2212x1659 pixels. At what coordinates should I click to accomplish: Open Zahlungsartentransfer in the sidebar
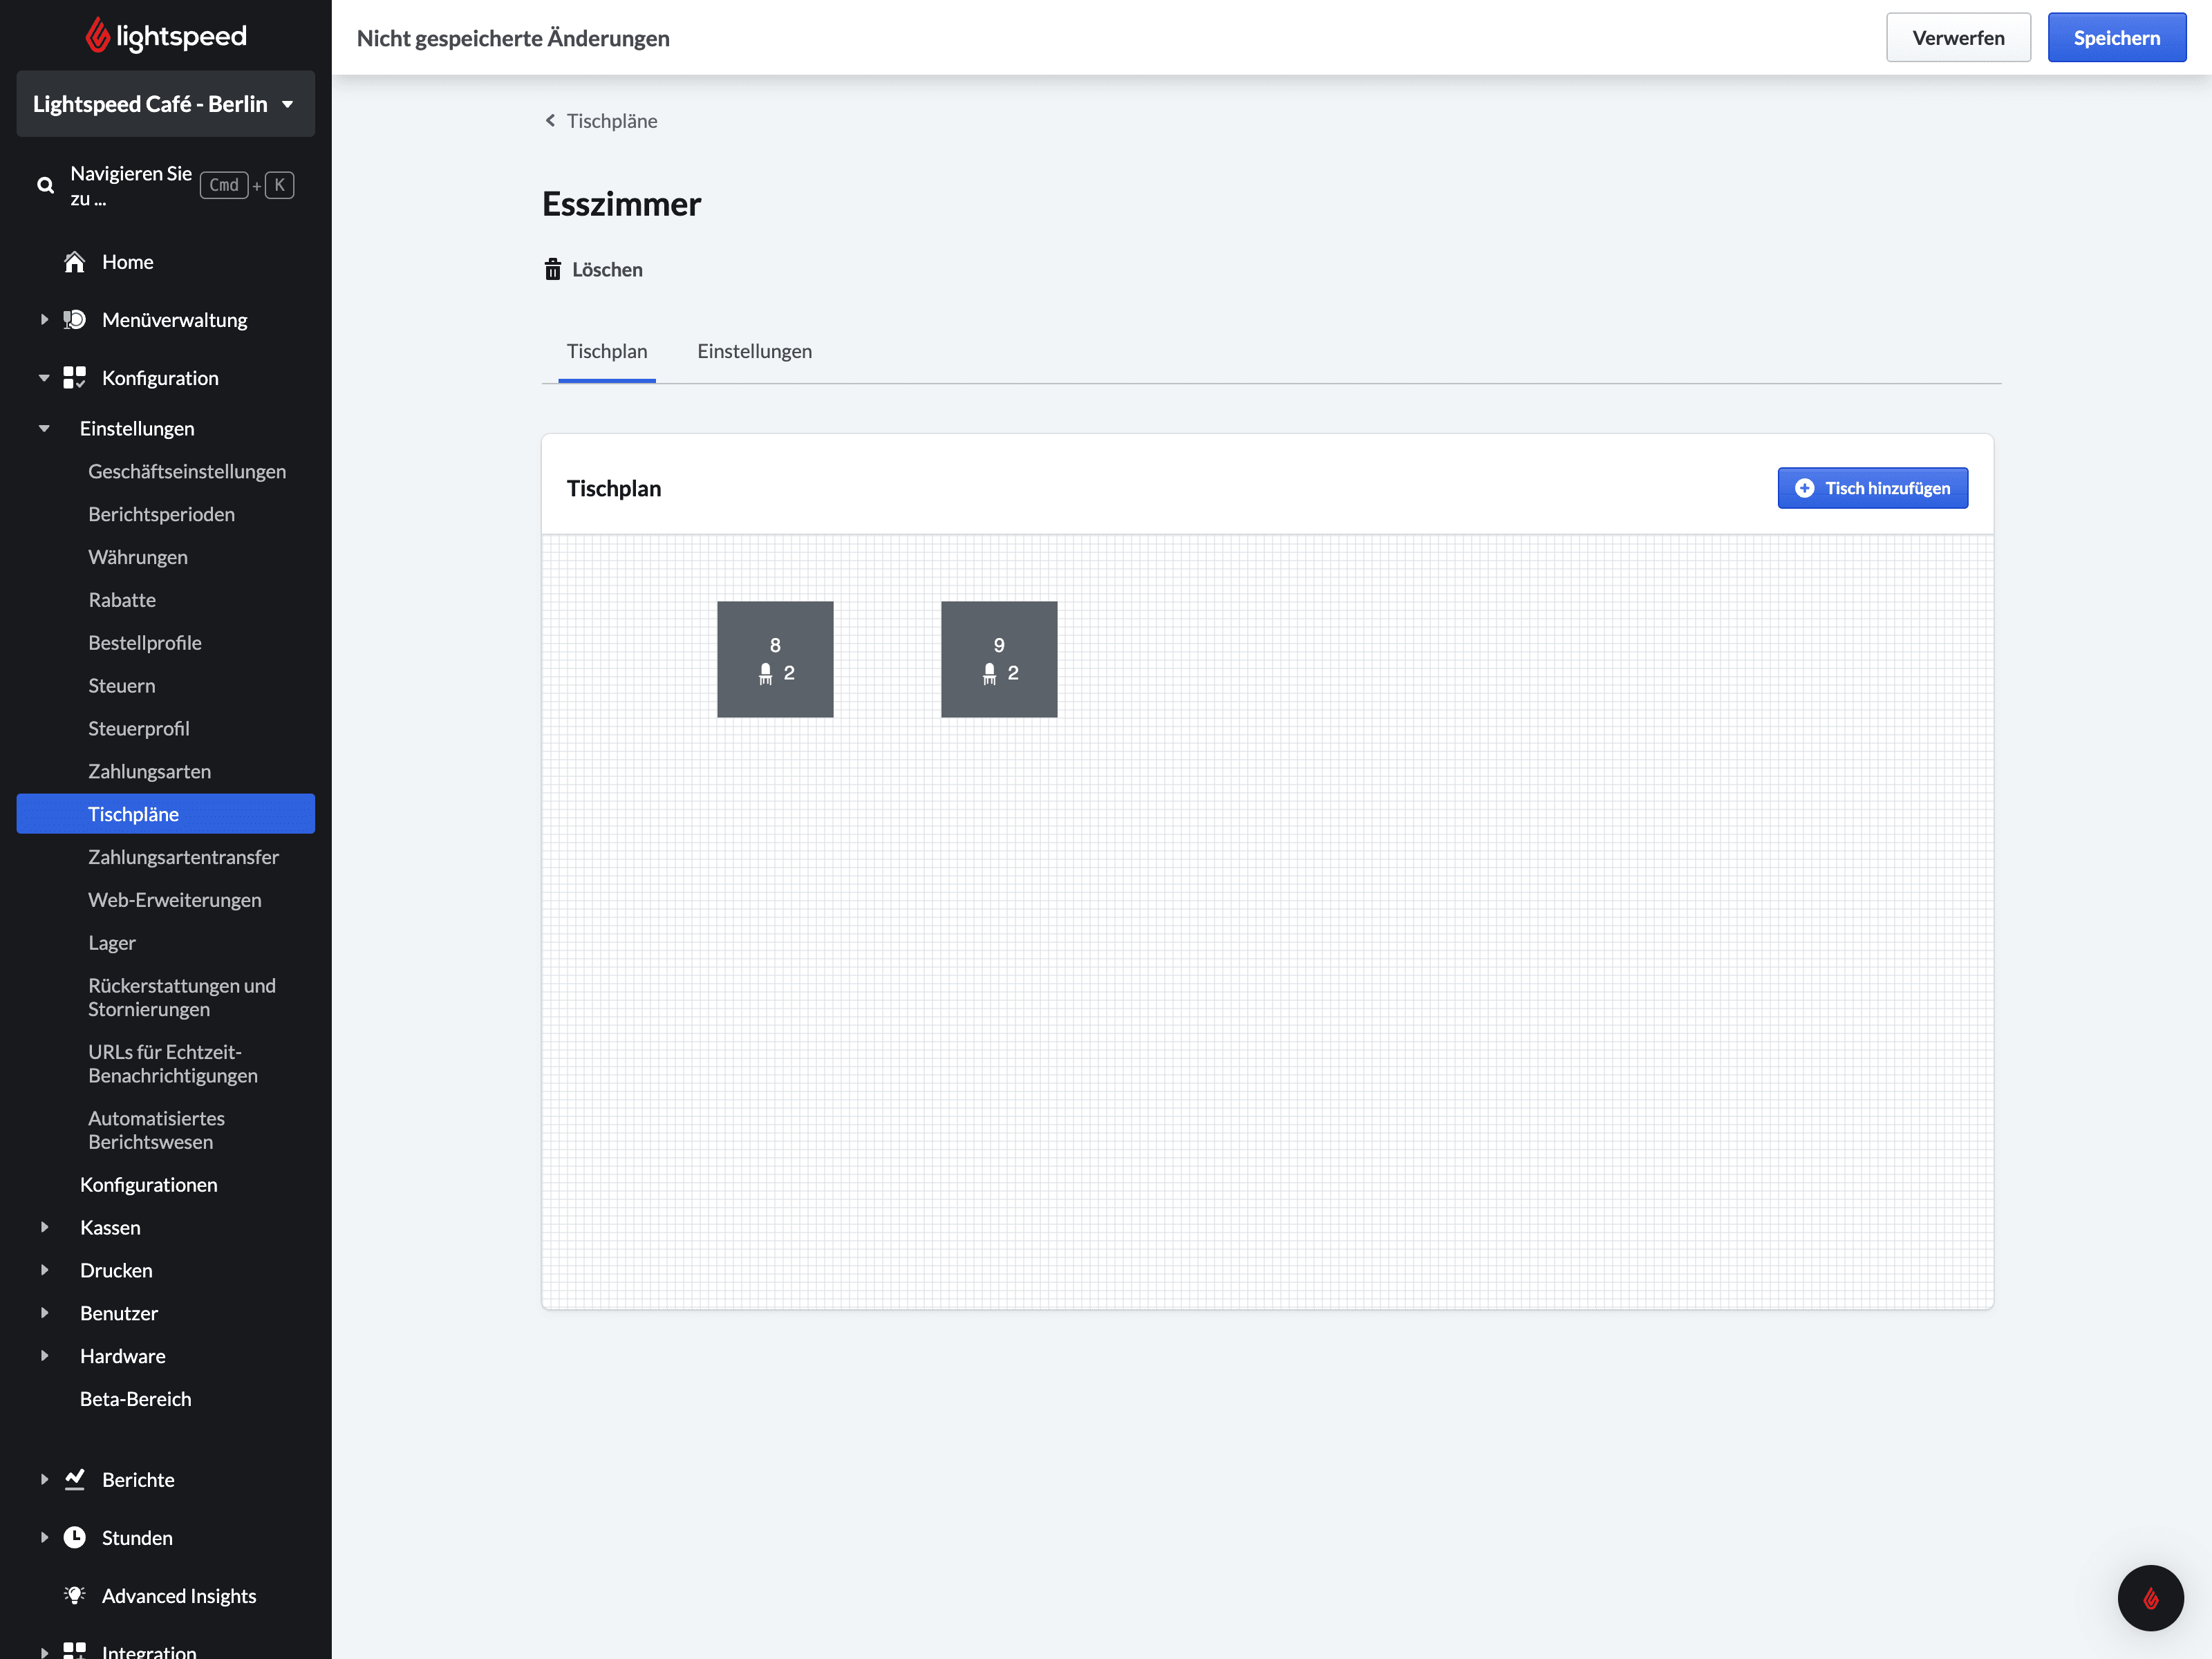(183, 857)
